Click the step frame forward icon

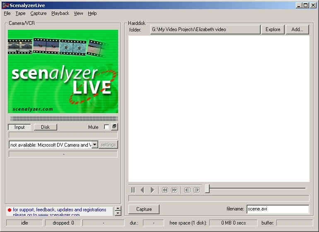196,190
